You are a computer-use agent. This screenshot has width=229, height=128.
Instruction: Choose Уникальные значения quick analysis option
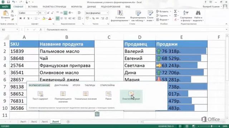tap(86, 96)
